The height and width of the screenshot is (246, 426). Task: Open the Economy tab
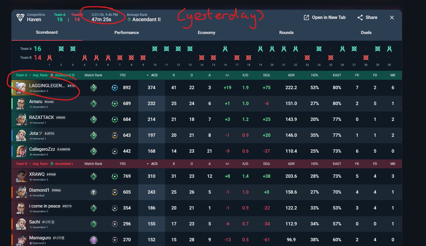pyautogui.click(x=207, y=32)
